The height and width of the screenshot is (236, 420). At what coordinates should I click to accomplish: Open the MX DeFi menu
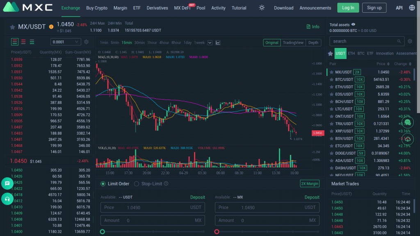[x=182, y=8]
